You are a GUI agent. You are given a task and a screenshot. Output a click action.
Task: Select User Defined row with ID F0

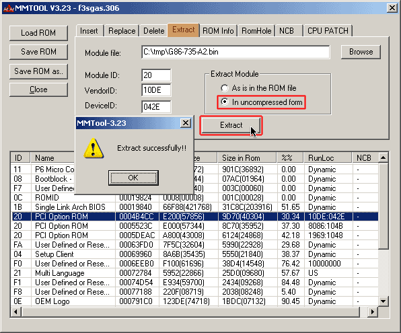pyautogui.click(x=194, y=264)
